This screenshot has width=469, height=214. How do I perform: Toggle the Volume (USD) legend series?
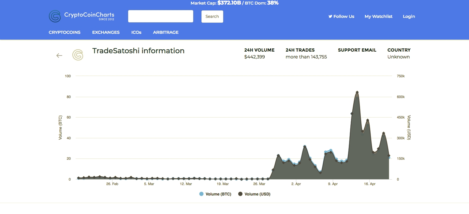254,194
